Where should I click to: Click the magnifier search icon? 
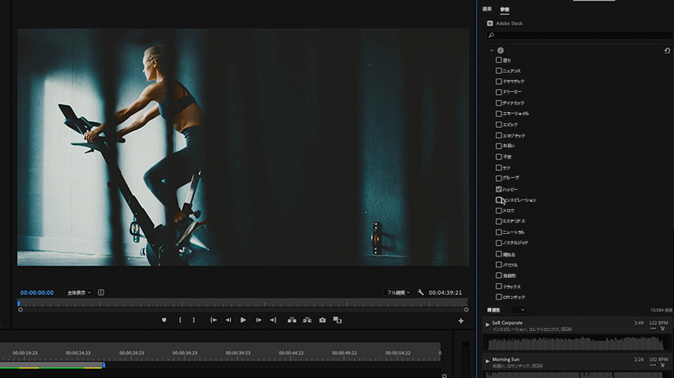point(491,35)
